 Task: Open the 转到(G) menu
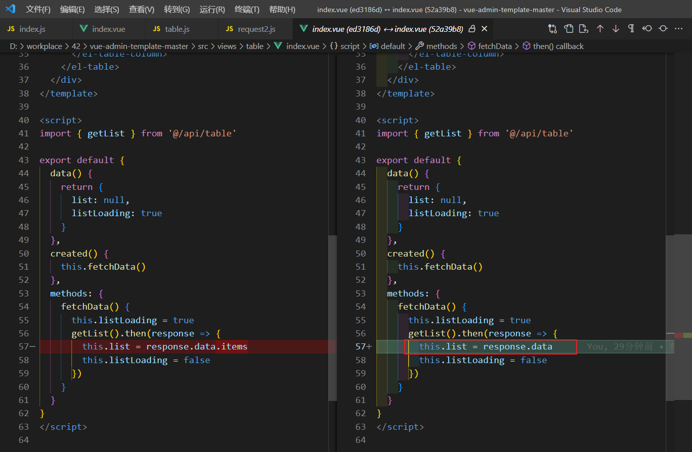[177, 10]
